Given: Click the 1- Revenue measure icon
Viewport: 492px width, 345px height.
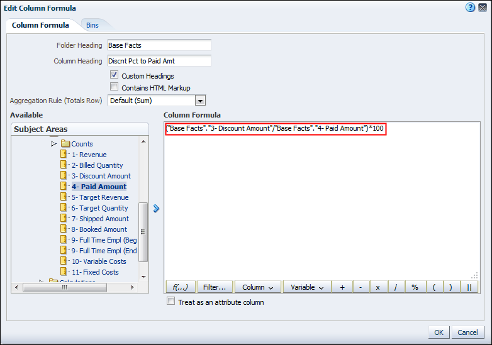Looking at the screenshot, I should (x=64, y=154).
